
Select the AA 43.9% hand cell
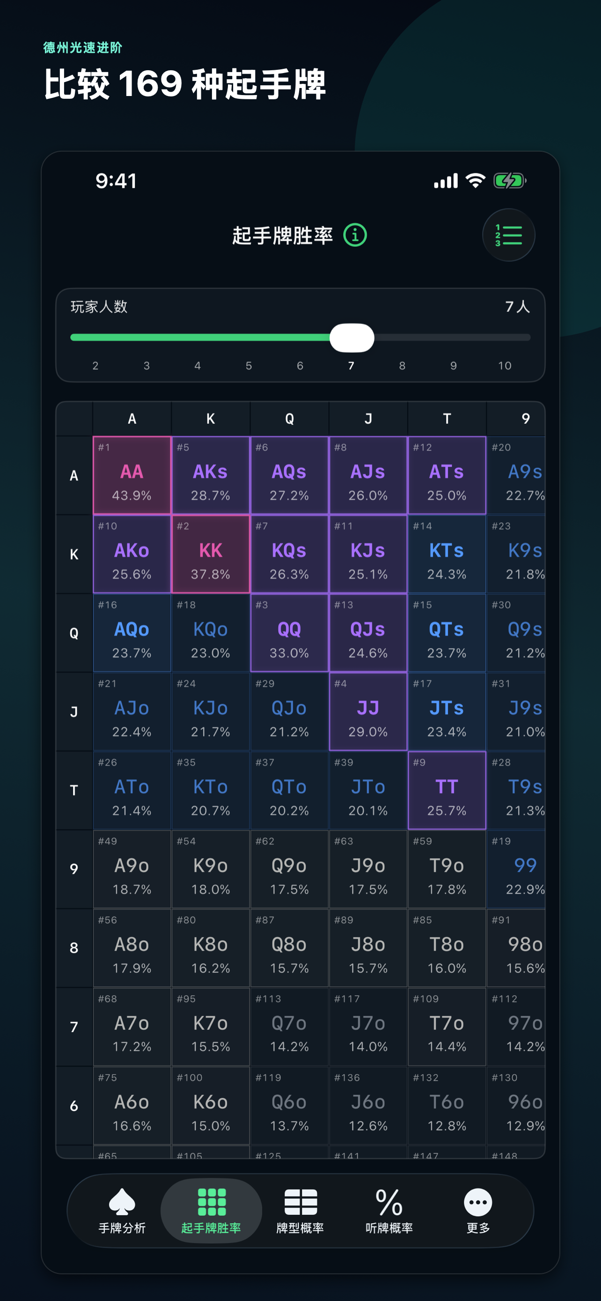132,475
